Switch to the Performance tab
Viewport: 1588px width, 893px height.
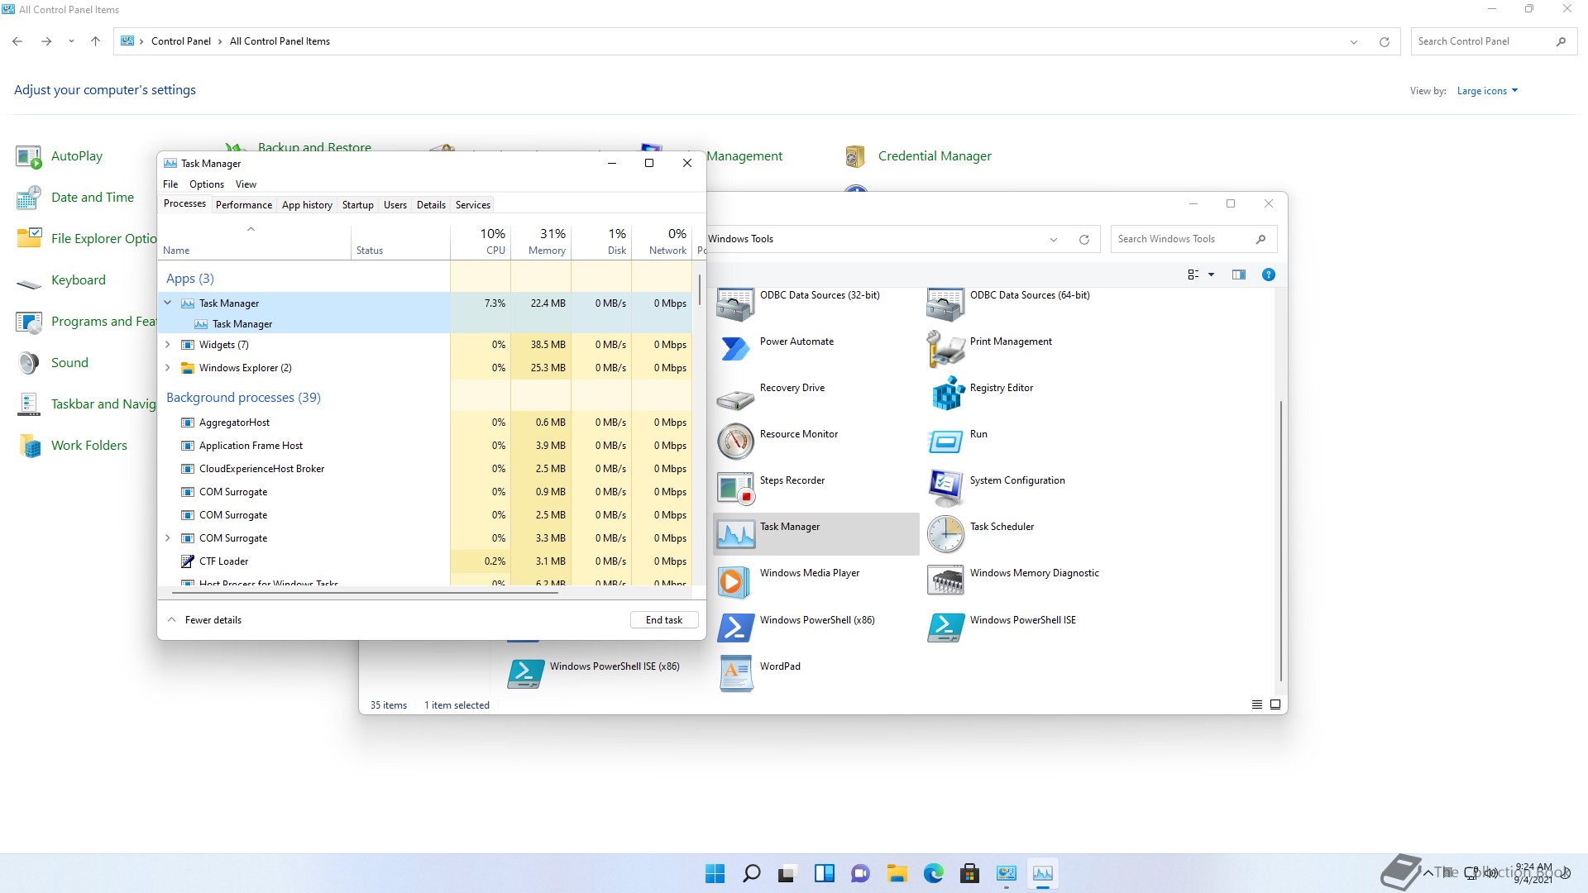click(x=244, y=205)
